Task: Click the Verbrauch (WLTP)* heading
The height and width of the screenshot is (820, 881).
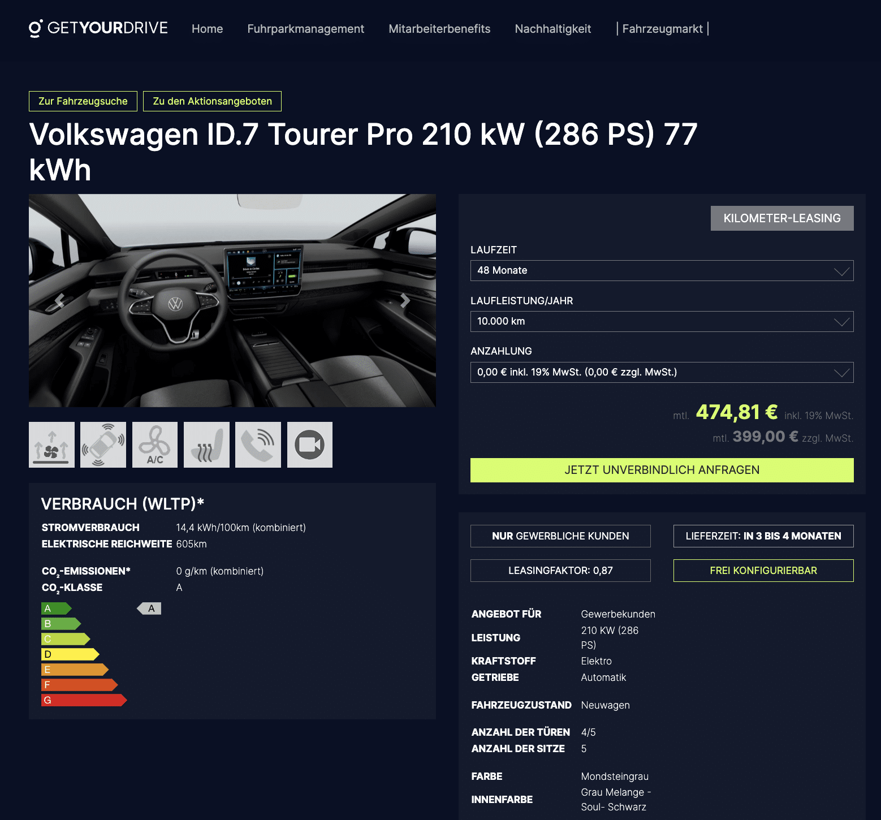Action: tap(123, 504)
